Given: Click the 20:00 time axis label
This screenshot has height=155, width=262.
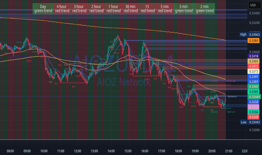Looking at the screenshot, I should [x=212, y=151].
